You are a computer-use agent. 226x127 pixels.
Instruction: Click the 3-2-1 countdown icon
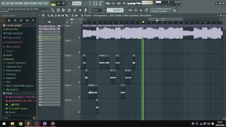[x=113, y=3]
